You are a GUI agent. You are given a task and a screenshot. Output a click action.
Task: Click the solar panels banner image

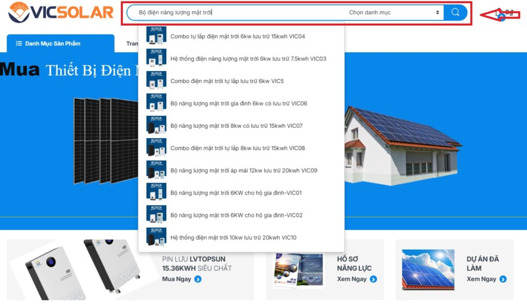(x=106, y=141)
